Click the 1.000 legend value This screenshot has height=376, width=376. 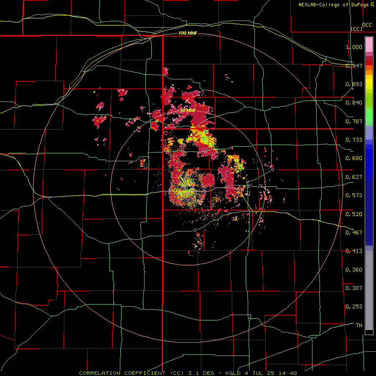[354, 47]
